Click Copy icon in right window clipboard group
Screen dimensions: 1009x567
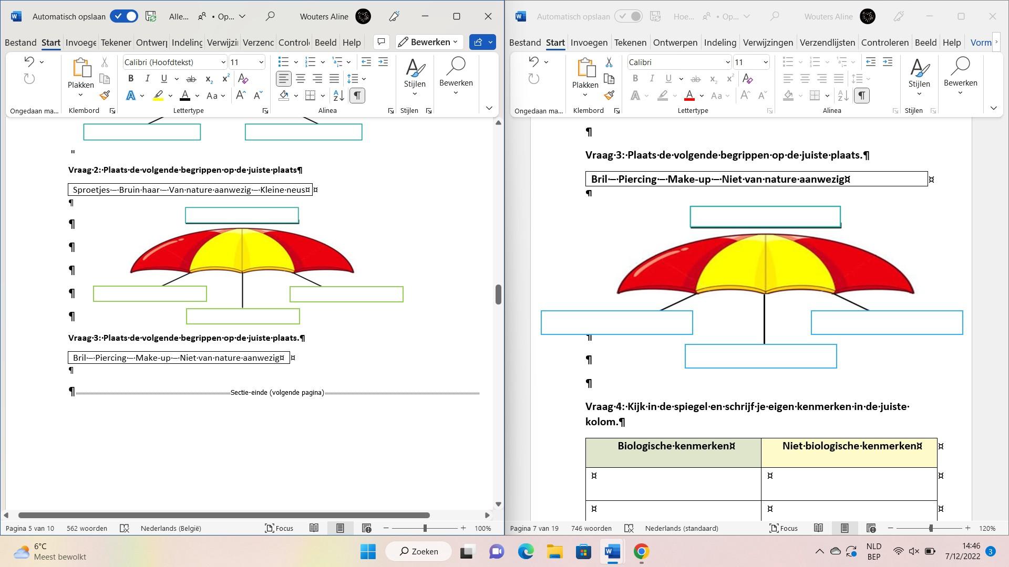point(609,79)
